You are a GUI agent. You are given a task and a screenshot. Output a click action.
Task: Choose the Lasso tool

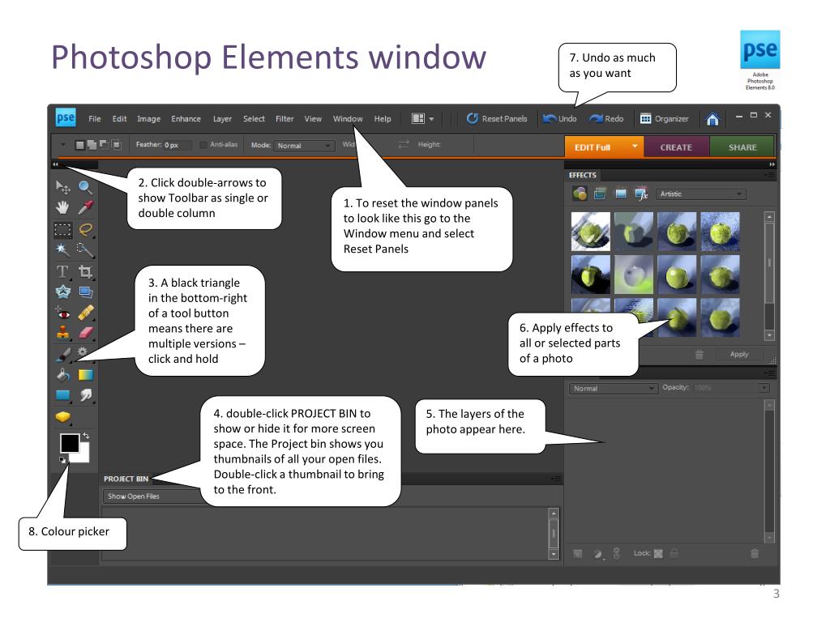click(x=85, y=229)
